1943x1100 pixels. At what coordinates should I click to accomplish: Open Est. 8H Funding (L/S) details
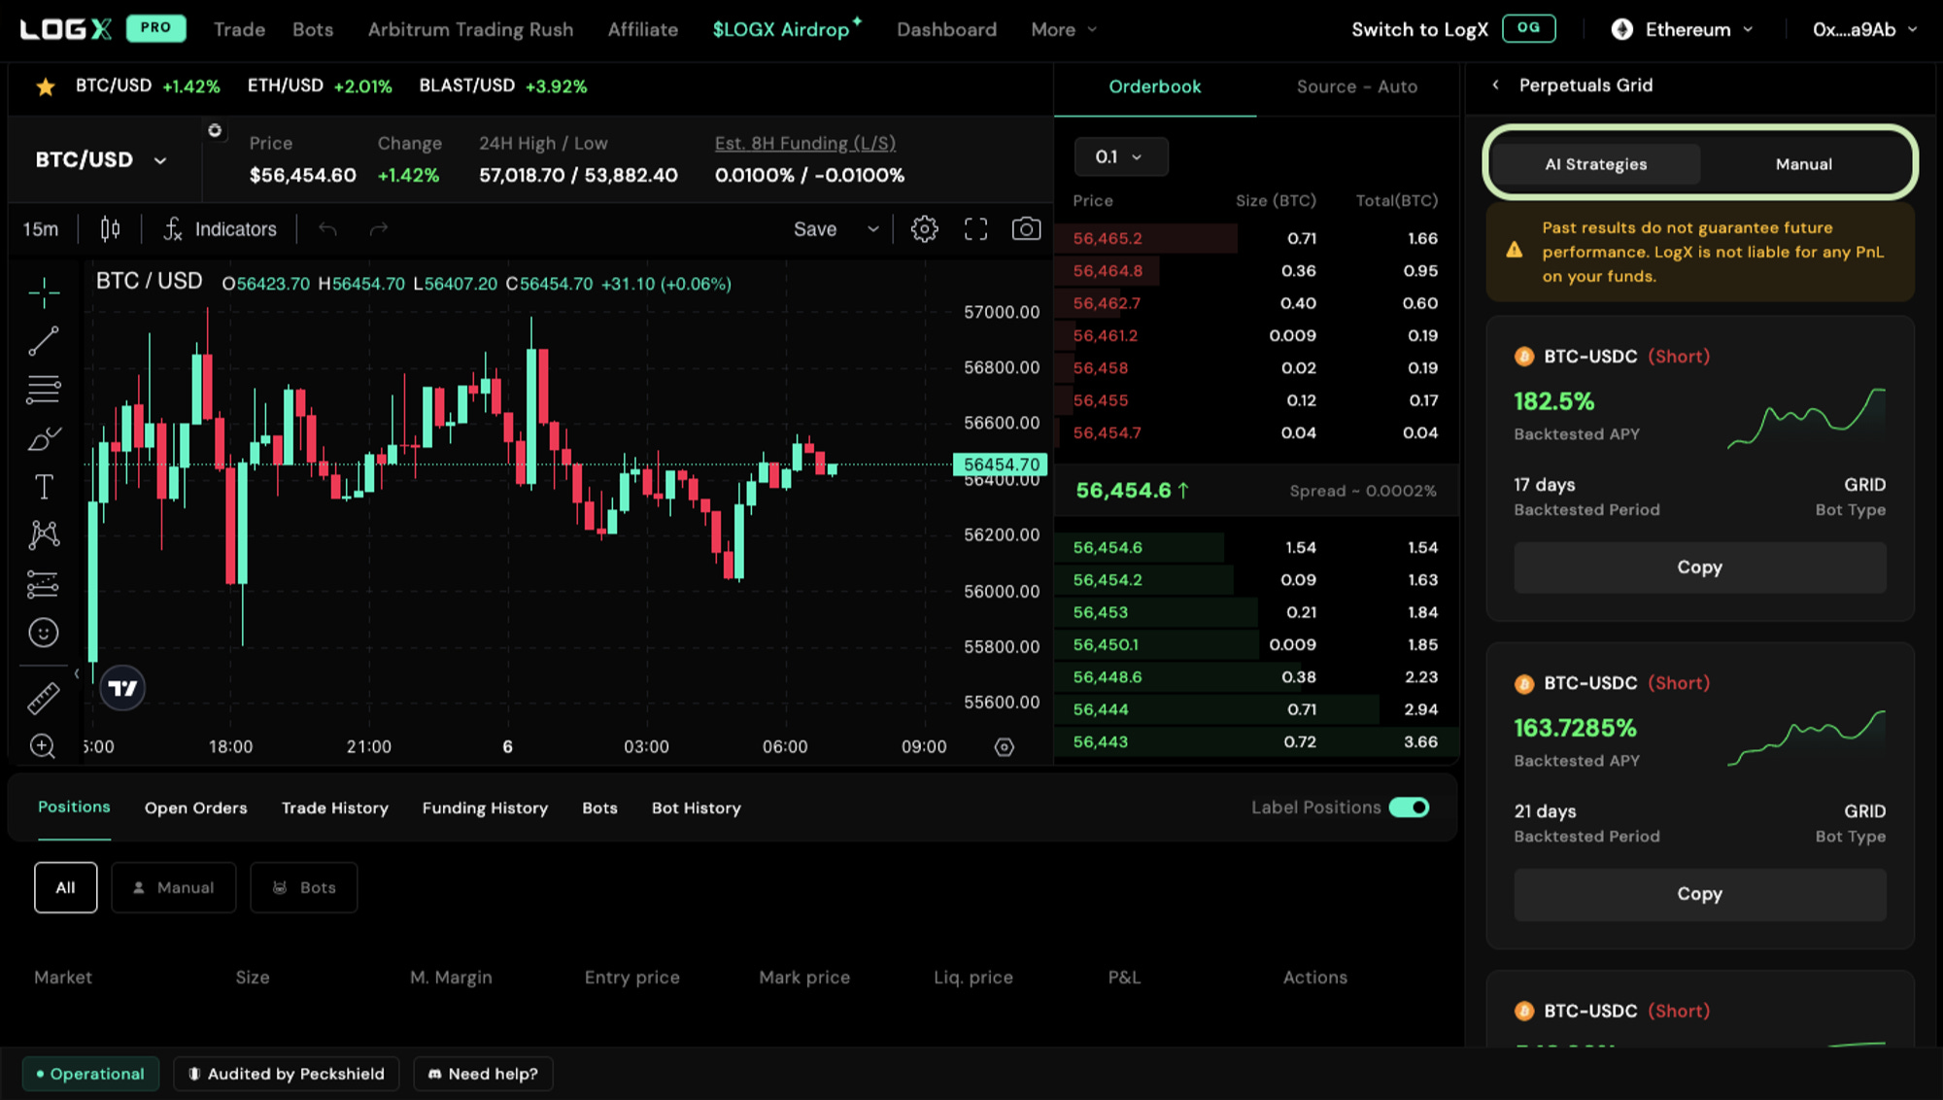(805, 144)
